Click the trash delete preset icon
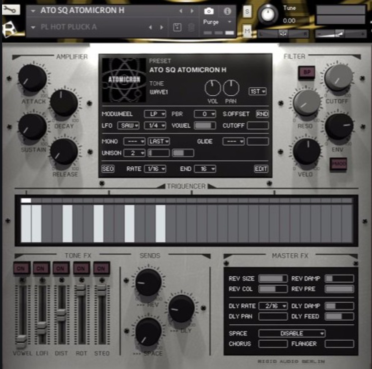This screenshot has height=369, width=372. (191, 28)
